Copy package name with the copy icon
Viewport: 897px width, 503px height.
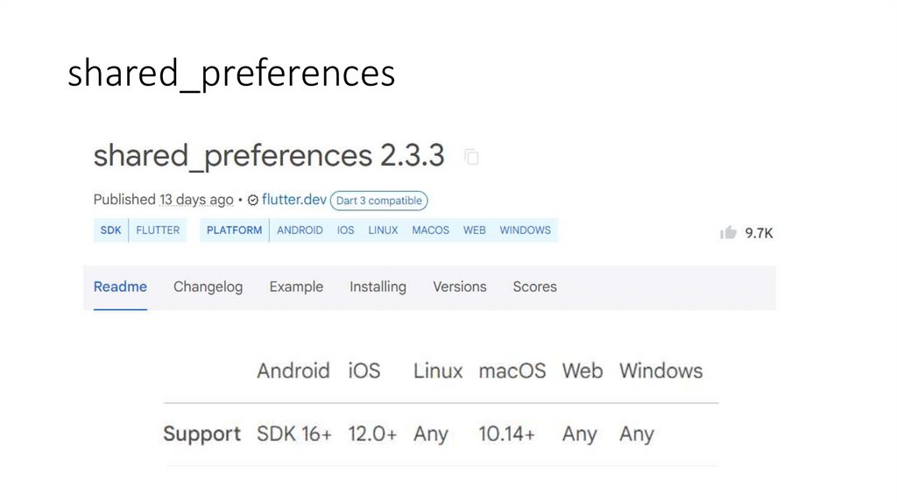[472, 158]
